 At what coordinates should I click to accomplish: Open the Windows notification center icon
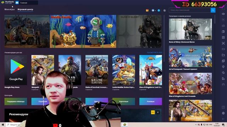pyautogui.click(x=223, y=125)
